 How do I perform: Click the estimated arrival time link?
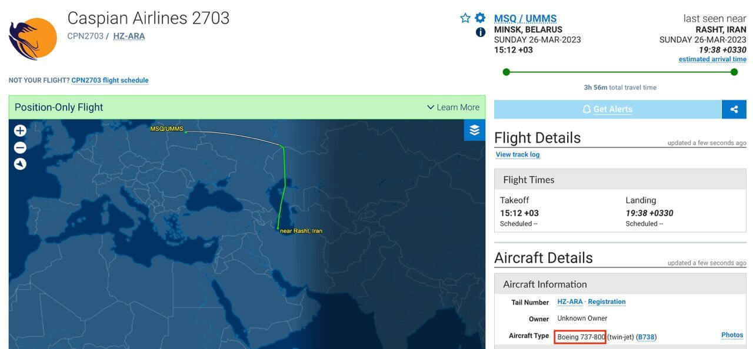pyautogui.click(x=712, y=59)
